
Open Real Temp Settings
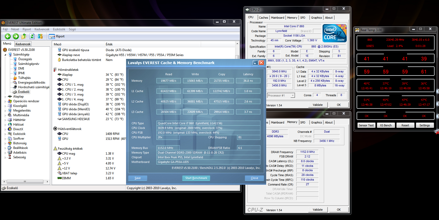(425, 125)
